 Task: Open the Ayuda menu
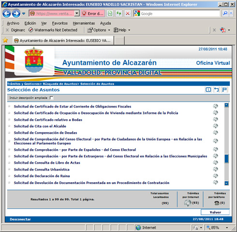coord(105,23)
